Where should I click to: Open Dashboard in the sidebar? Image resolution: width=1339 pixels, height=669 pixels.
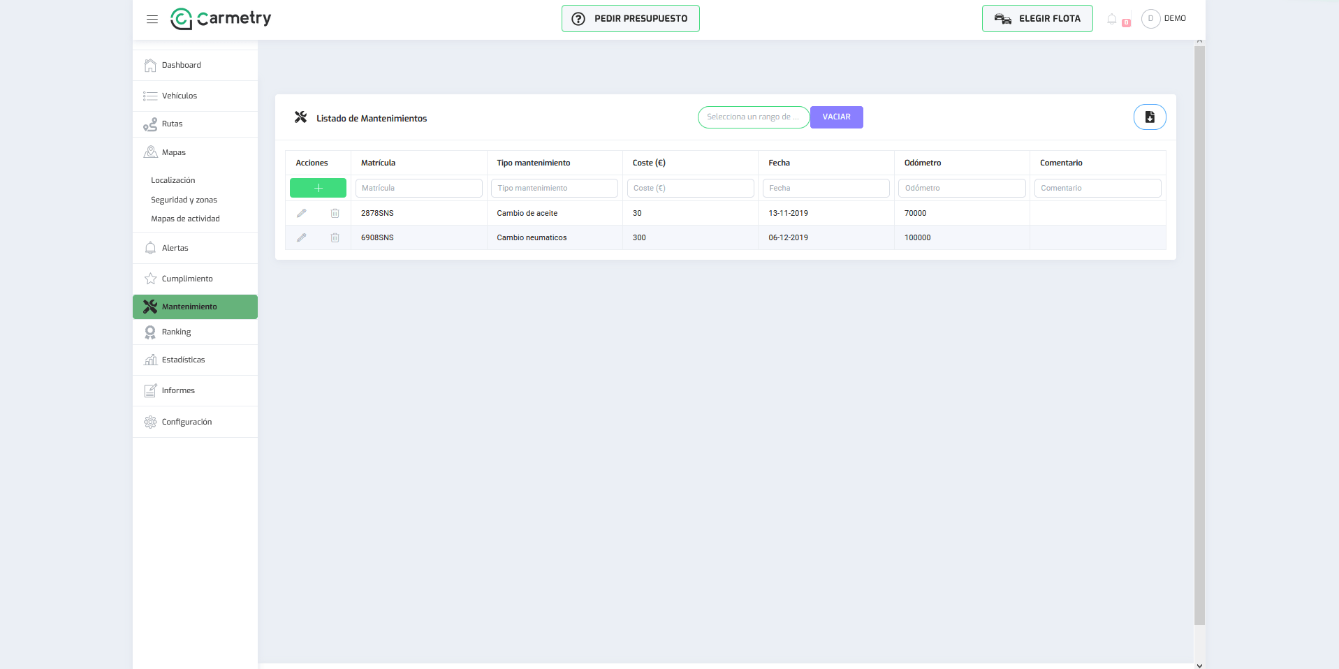pyautogui.click(x=195, y=65)
